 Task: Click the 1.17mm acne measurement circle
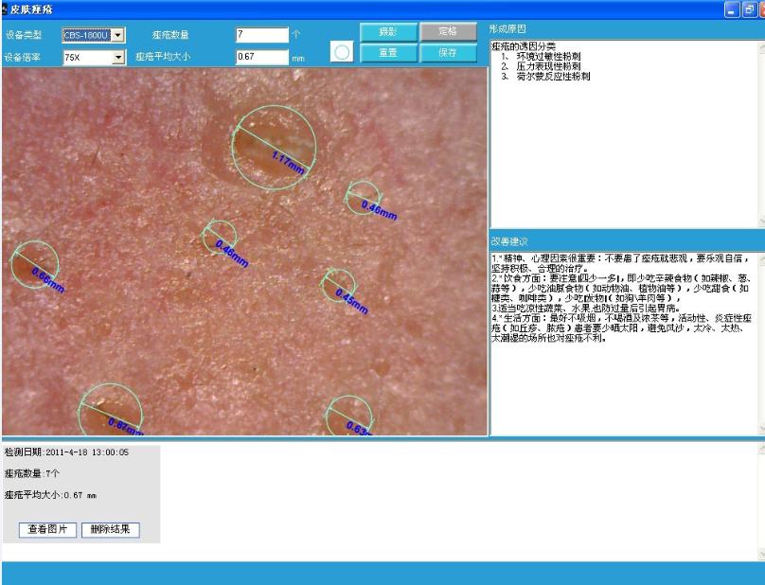[x=273, y=145]
